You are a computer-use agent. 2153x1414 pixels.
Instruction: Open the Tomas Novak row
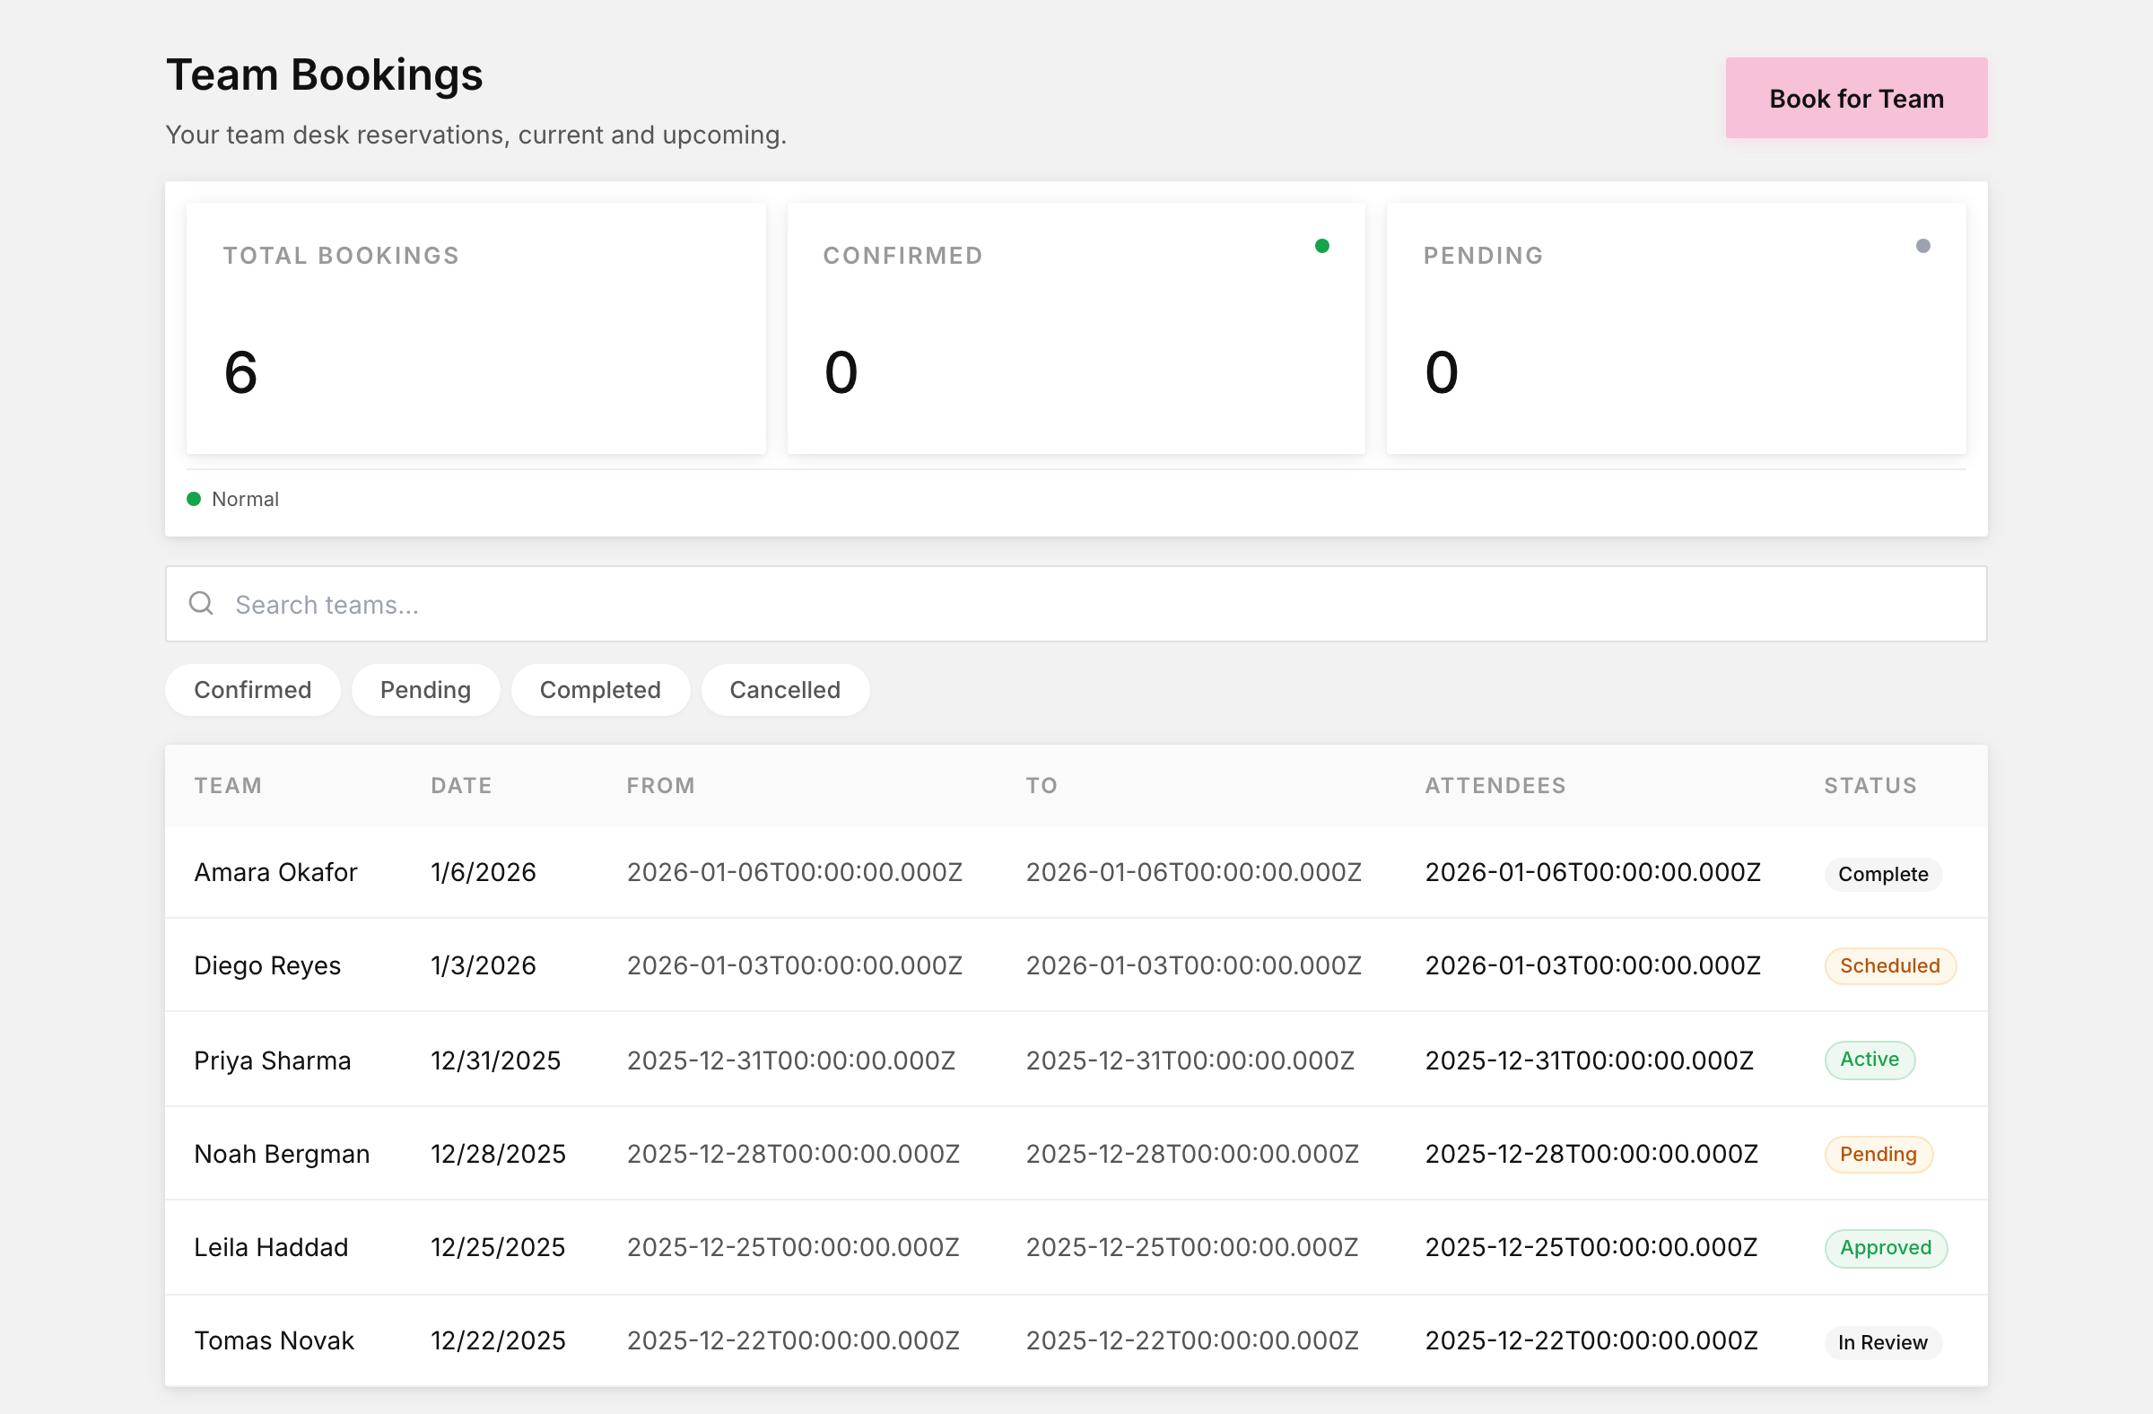pyautogui.click(x=1076, y=1340)
